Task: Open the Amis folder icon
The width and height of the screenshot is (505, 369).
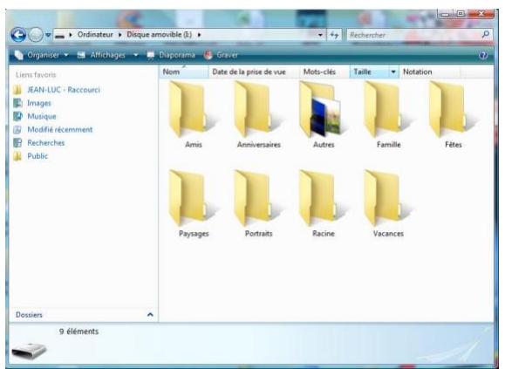Action: (190, 109)
